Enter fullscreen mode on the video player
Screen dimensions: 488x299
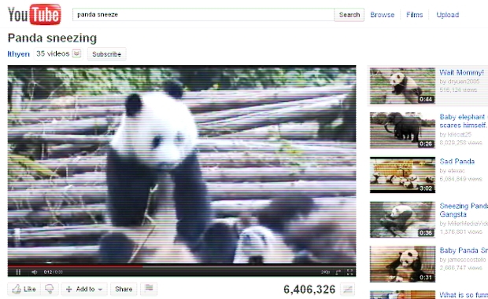(349, 272)
